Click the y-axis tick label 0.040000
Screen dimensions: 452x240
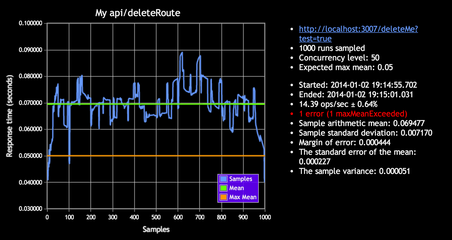coord(30,182)
